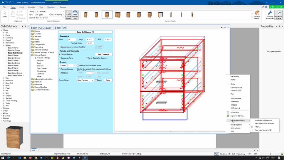Image resolution: width=284 pixels, height=160 pixels.
Task: Open the Library CM-Cabinets dropdown
Action: click(x=50, y=11)
